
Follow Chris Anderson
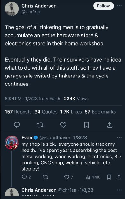pos(103,6)
